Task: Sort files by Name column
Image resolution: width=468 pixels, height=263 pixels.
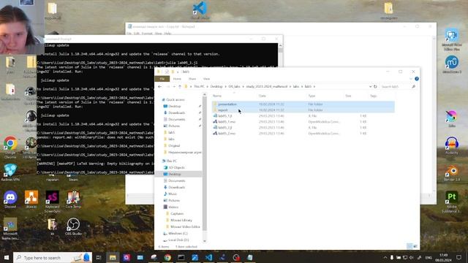Action: point(217,96)
